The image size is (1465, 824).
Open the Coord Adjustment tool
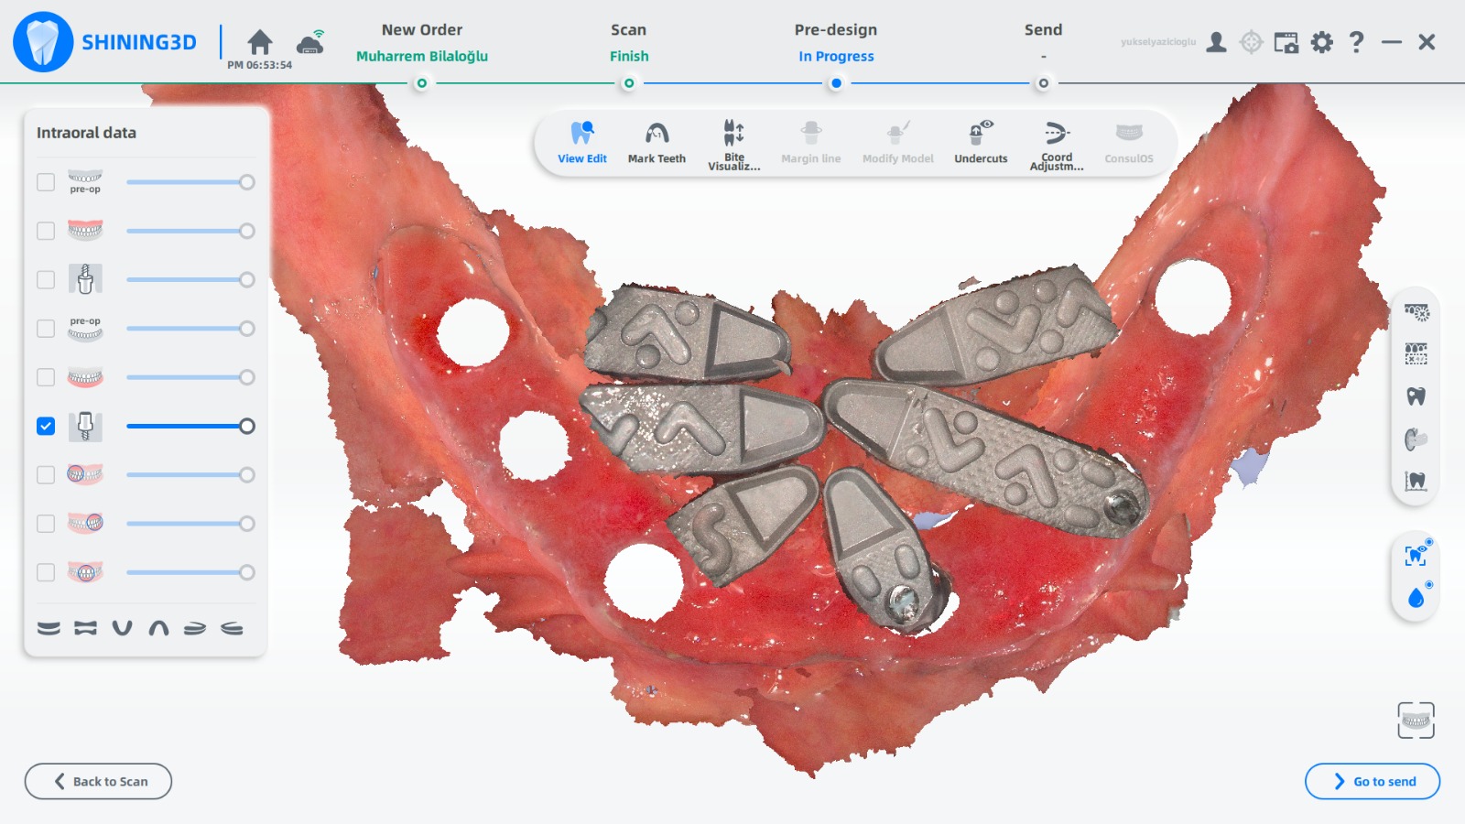[1056, 144]
